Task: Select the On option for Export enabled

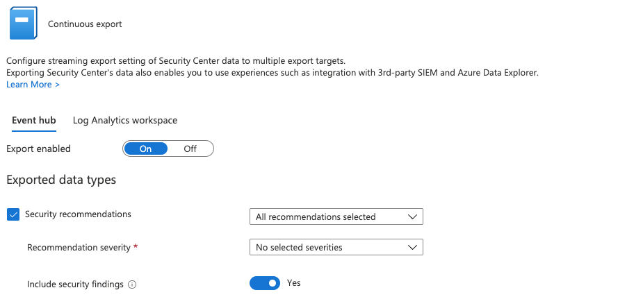Action: pos(146,148)
